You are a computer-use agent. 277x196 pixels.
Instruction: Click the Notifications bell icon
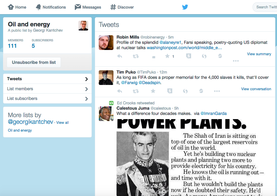(38, 7)
